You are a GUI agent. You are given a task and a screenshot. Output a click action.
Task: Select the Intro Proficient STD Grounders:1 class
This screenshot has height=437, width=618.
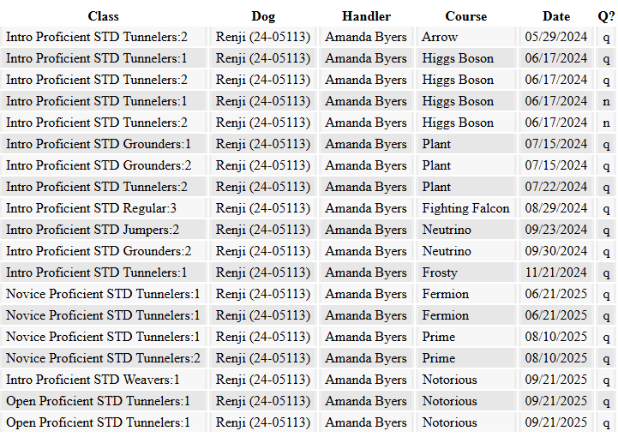click(99, 144)
